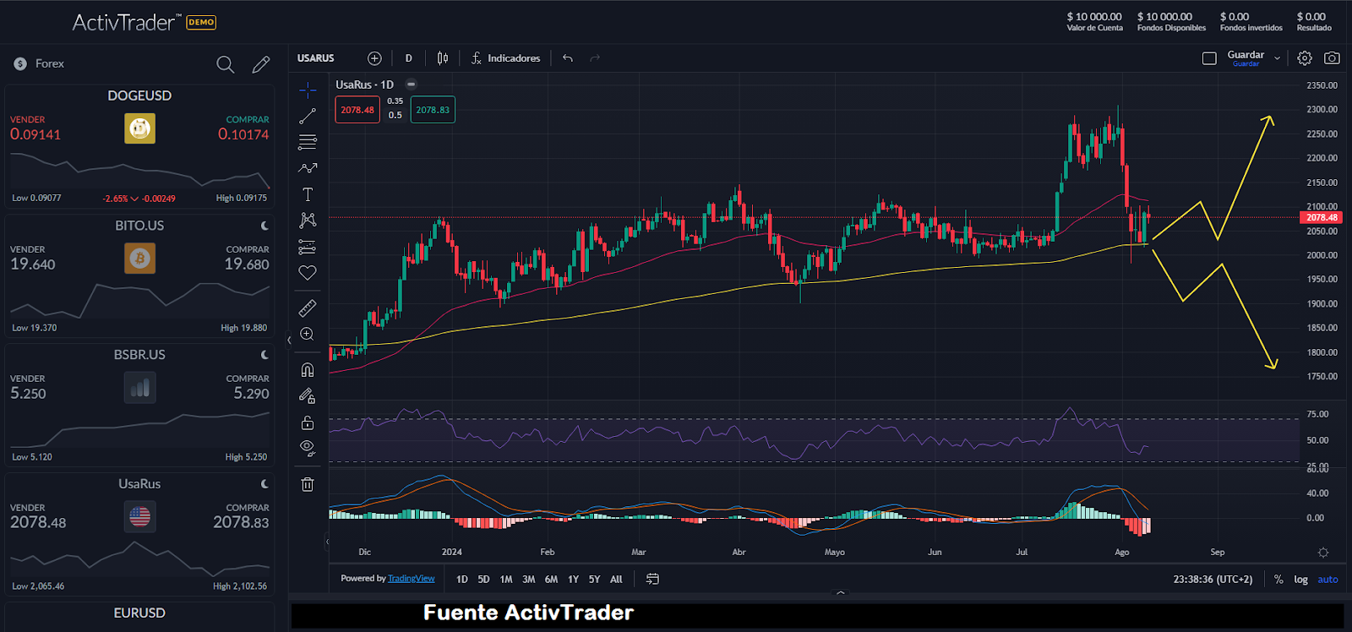1352x632 pixels.
Task: Select the trend line drawing tool
Action: 308,116
